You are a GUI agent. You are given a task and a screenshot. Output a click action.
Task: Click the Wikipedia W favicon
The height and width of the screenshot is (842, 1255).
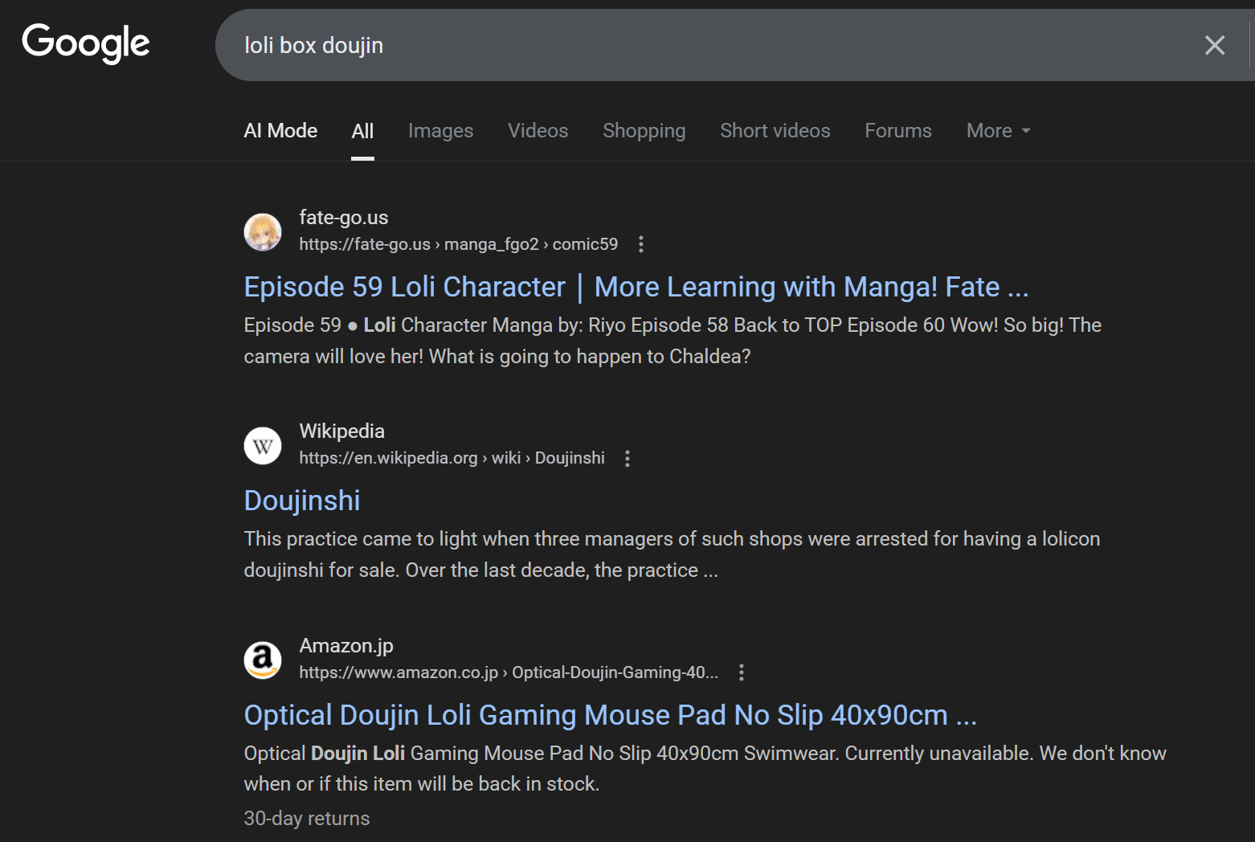coord(263,446)
